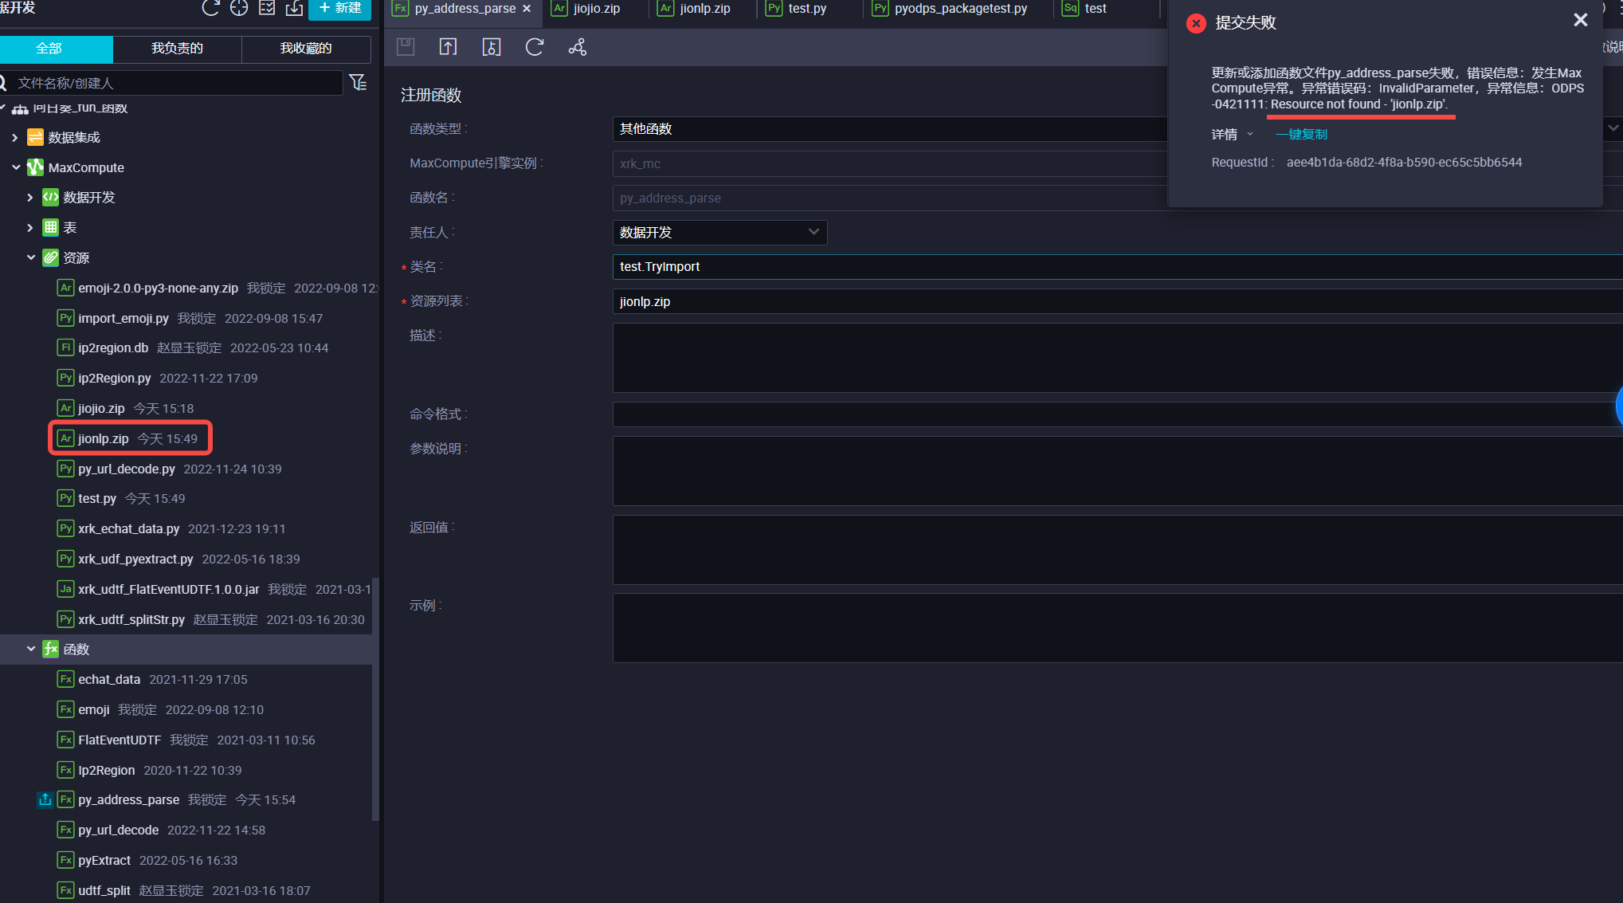Screen dimensions: 1623x903
Task: Collapse the 函数 functions node
Action: [30, 649]
